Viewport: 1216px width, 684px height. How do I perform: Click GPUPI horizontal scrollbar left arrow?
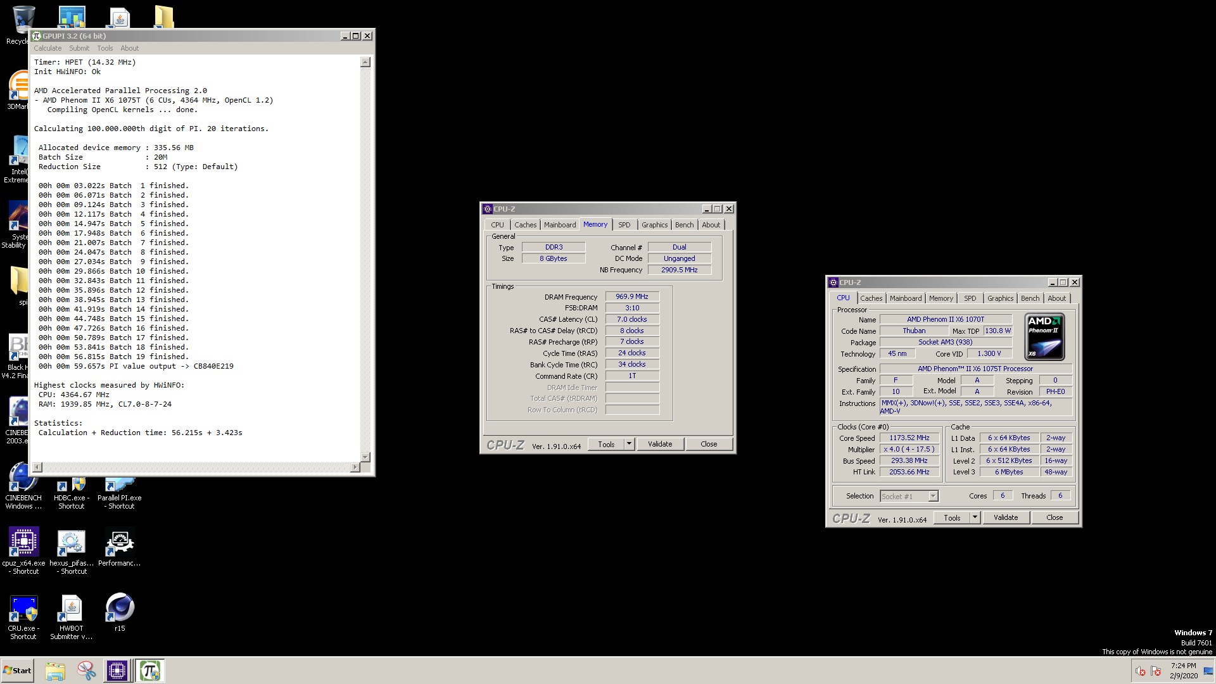37,467
